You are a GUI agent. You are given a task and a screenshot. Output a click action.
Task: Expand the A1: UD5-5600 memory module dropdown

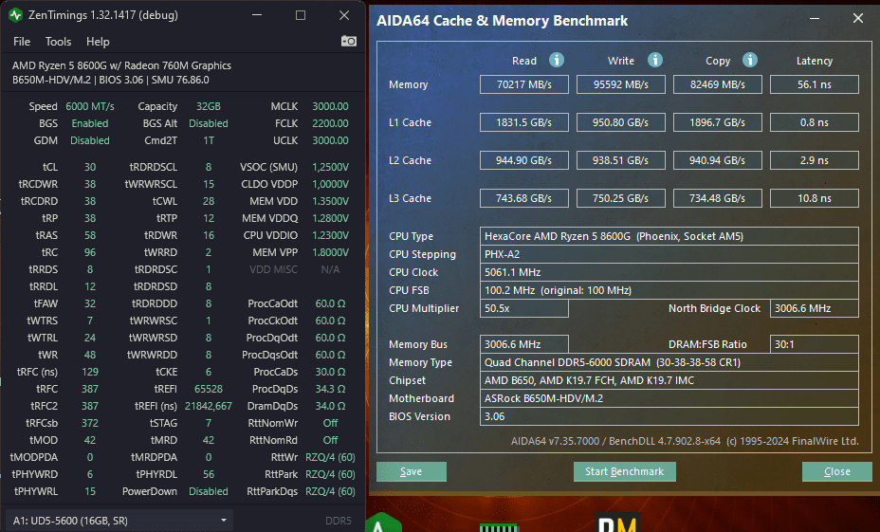coord(119,521)
